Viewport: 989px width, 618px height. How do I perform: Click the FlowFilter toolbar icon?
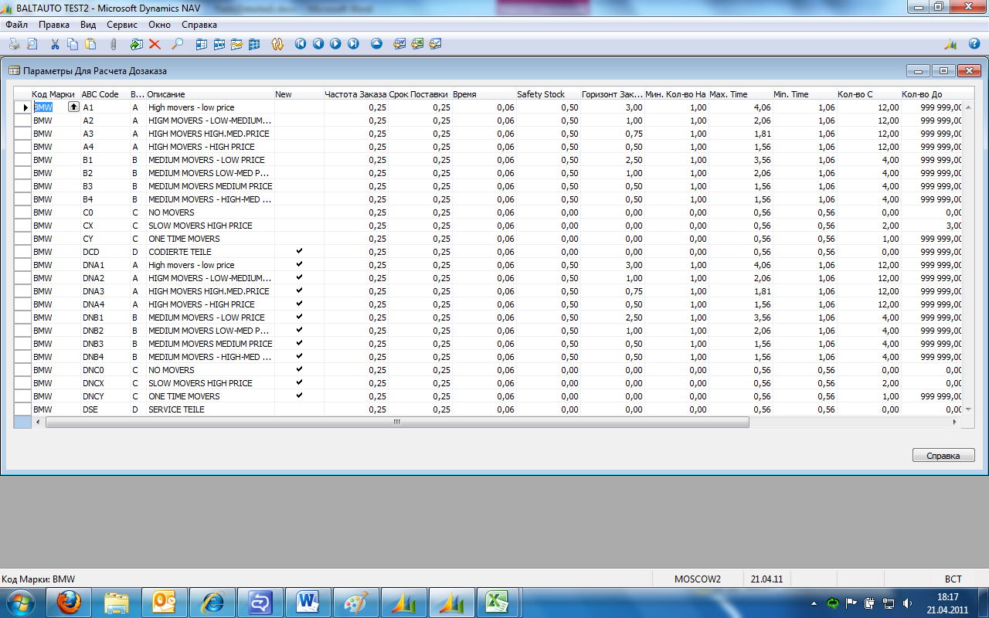click(x=236, y=44)
